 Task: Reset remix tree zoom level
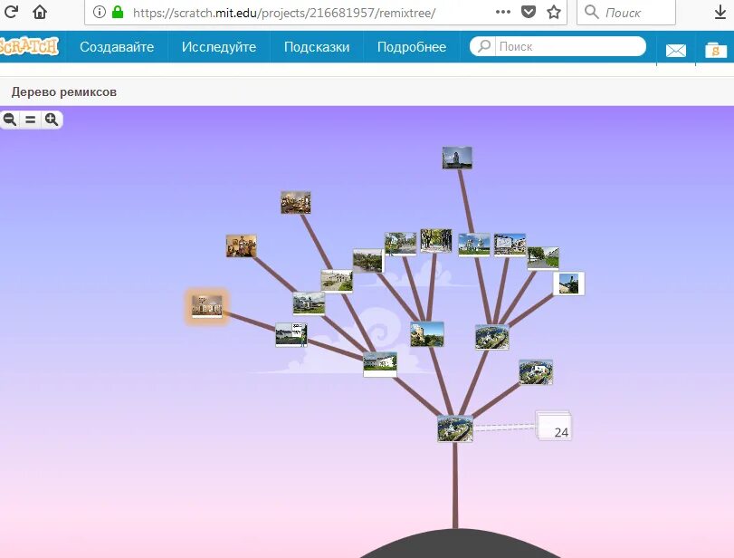[x=31, y=120]
